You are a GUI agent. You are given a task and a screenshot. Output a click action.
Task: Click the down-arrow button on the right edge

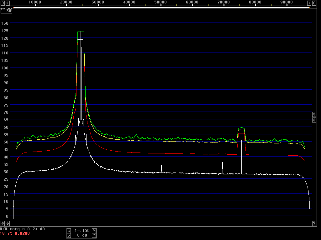point(314,120)
